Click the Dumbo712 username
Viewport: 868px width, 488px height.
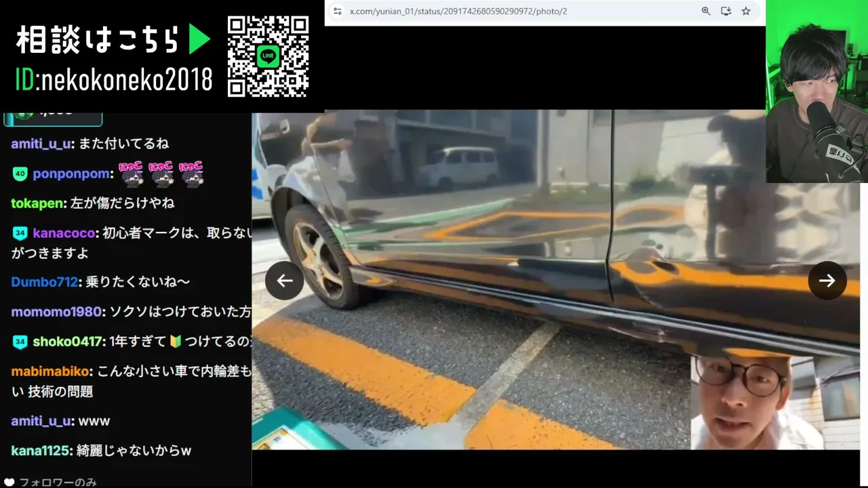44,282
